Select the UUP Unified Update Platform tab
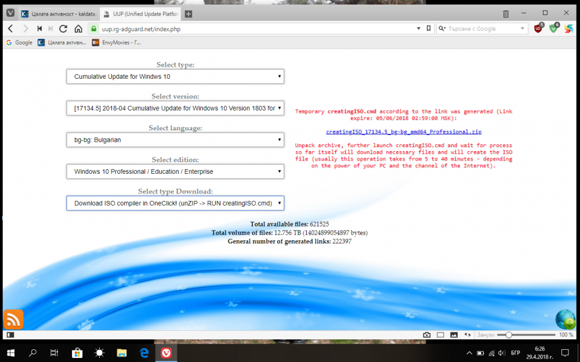The width and height of the screenshot is (580, 362). click(141, 14)
